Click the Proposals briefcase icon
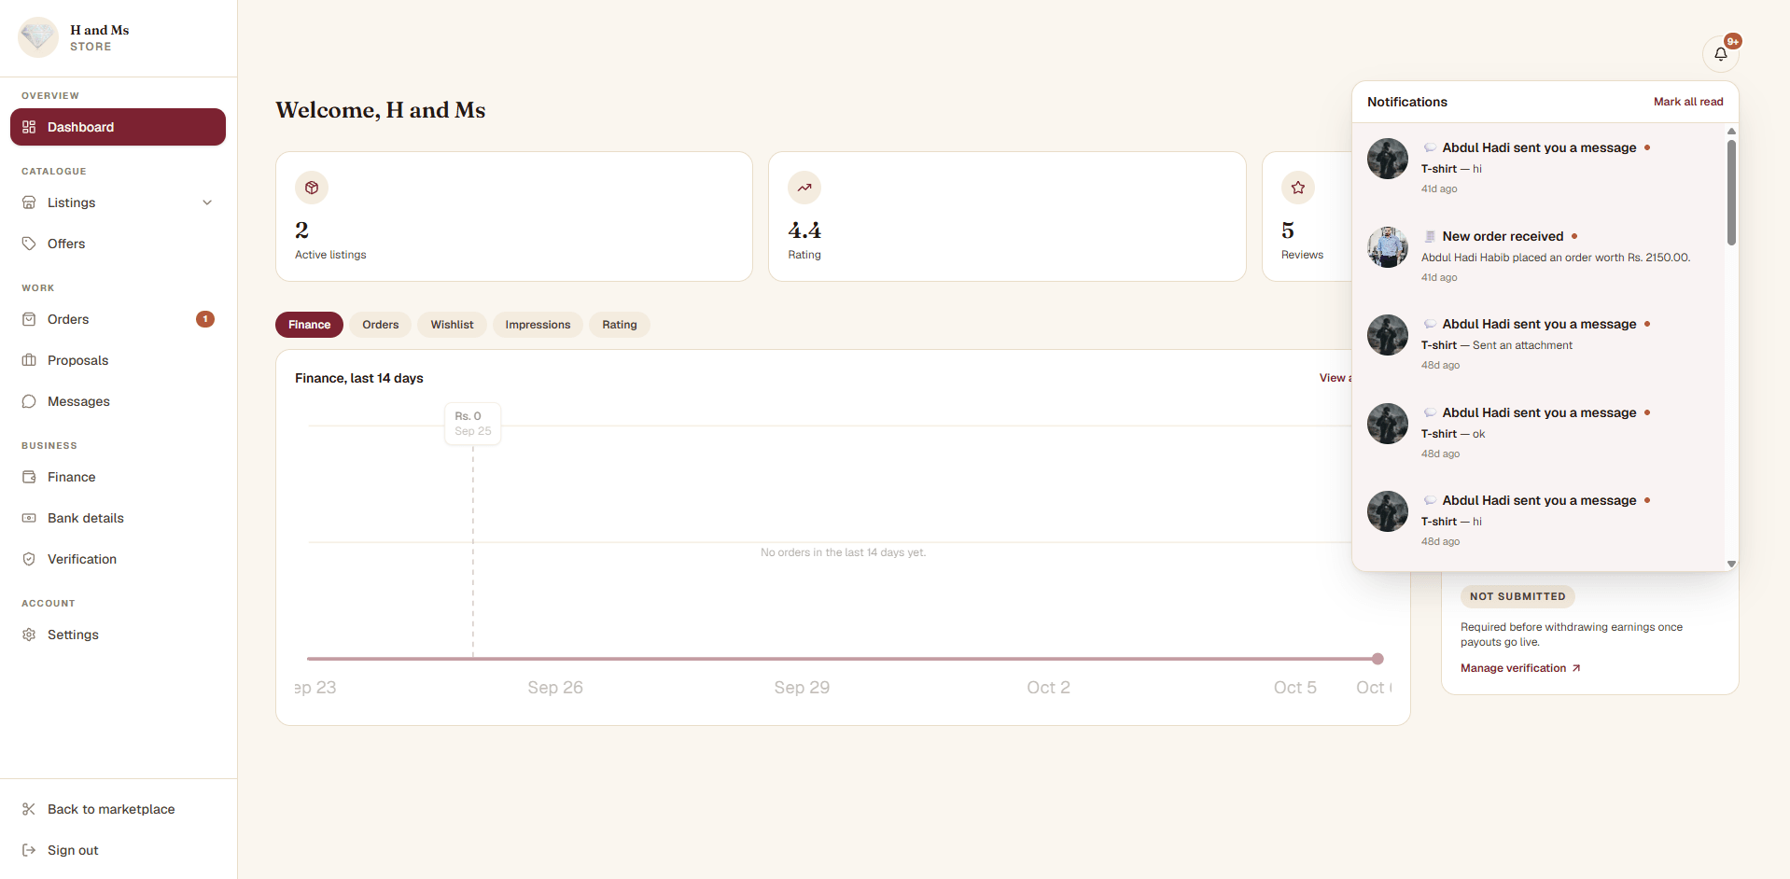Screen dimensions: 1790x879 (x=29, y=360)
